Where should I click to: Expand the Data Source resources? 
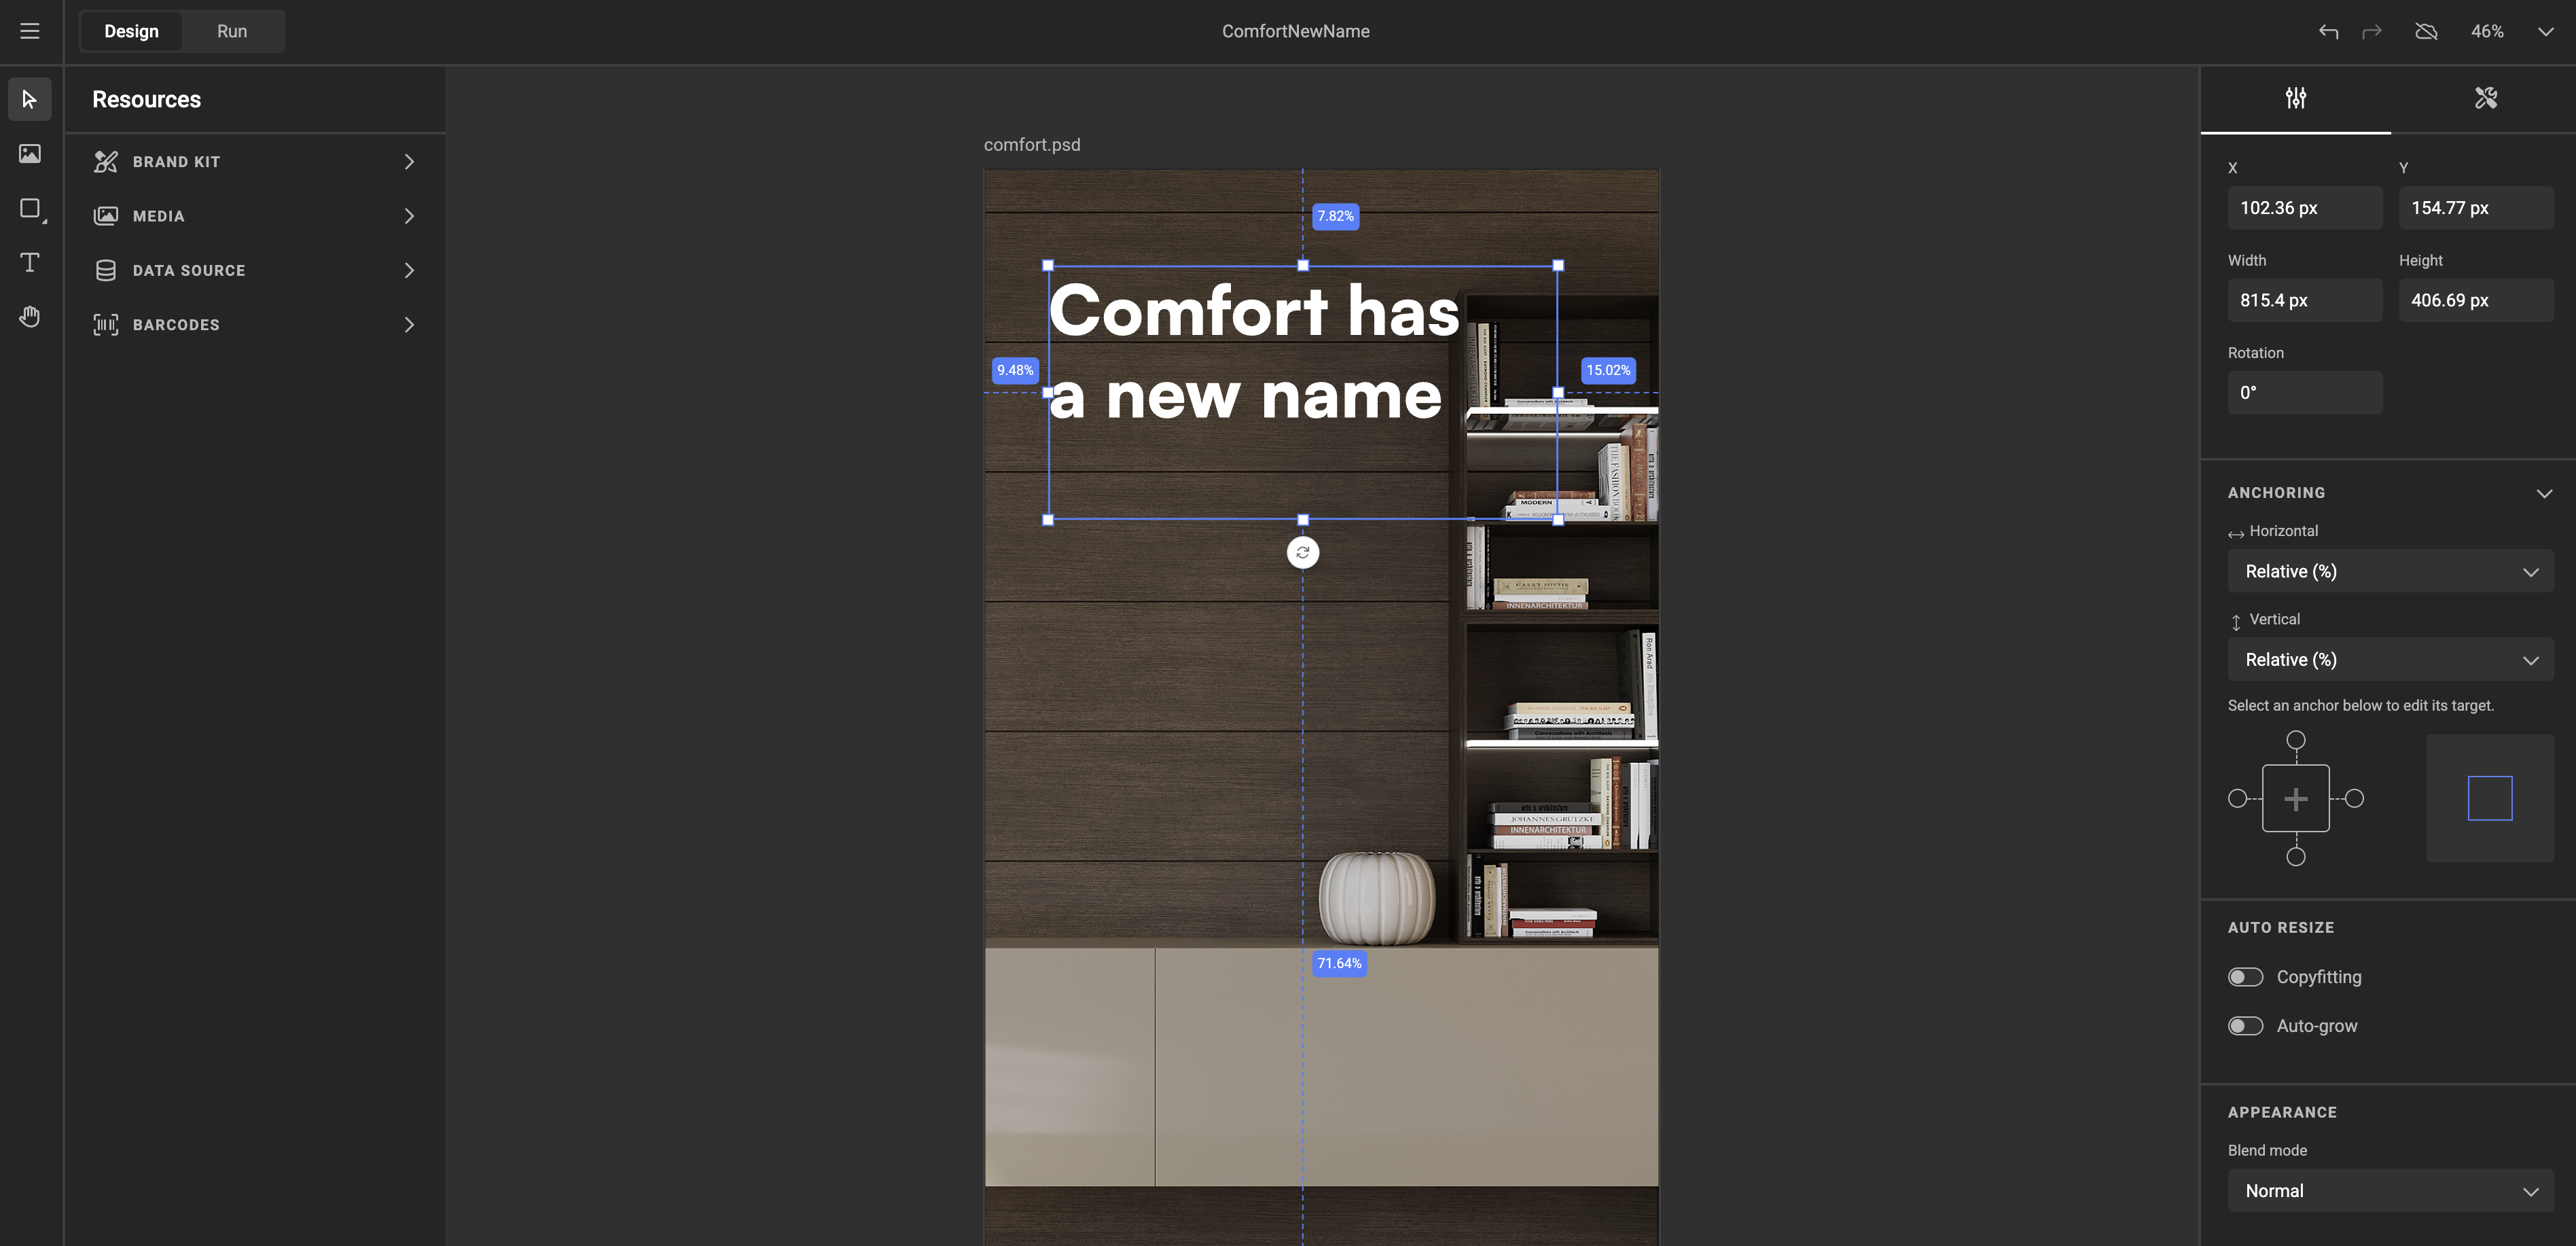(254, 270)
